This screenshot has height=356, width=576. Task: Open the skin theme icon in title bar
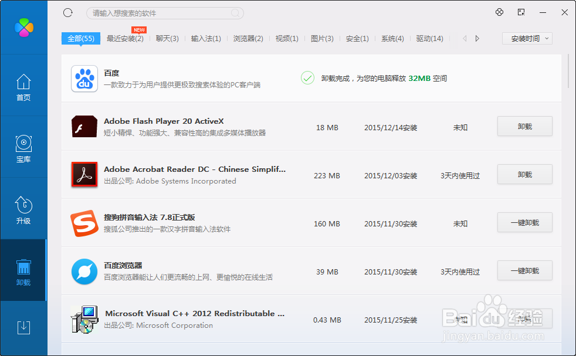click(499, 12)
